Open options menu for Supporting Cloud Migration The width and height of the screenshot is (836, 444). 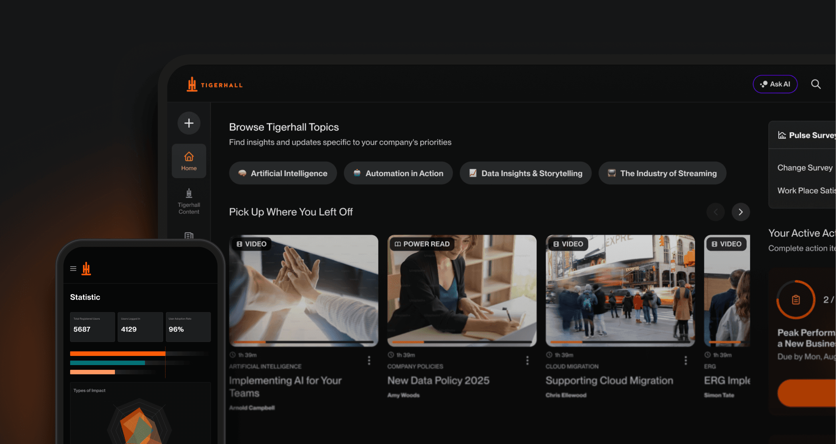coord(686,360)
